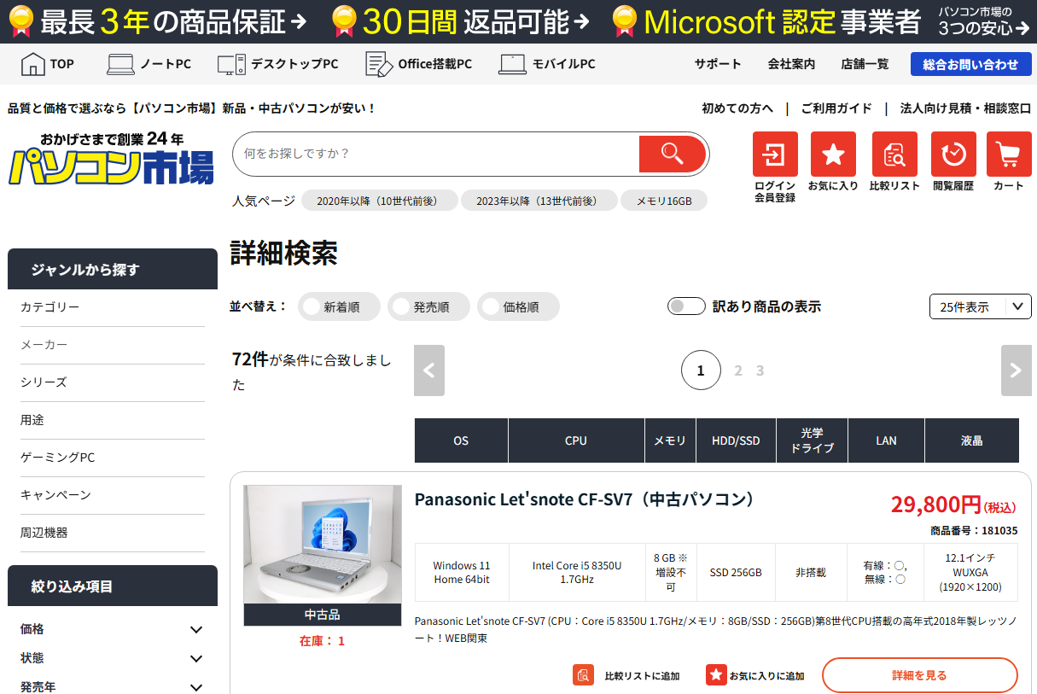Click メモリ16GB popular tag
The image size is (1037, 694).
[663, 201]
